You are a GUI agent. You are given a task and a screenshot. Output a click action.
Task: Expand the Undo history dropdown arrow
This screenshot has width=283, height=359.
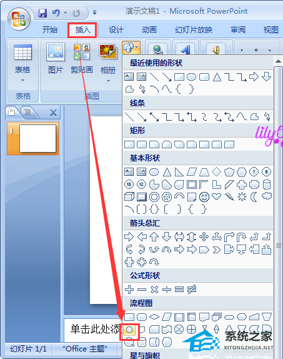(x=65, y=13)
